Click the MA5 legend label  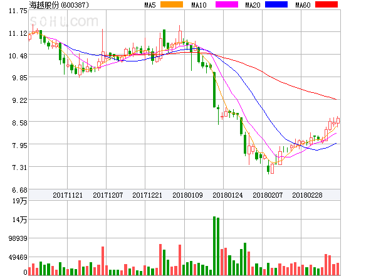150,5
